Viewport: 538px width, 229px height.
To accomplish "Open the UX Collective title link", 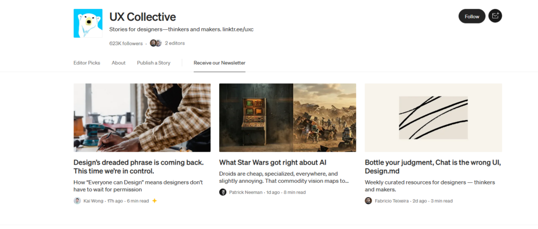I will point(142,17).
